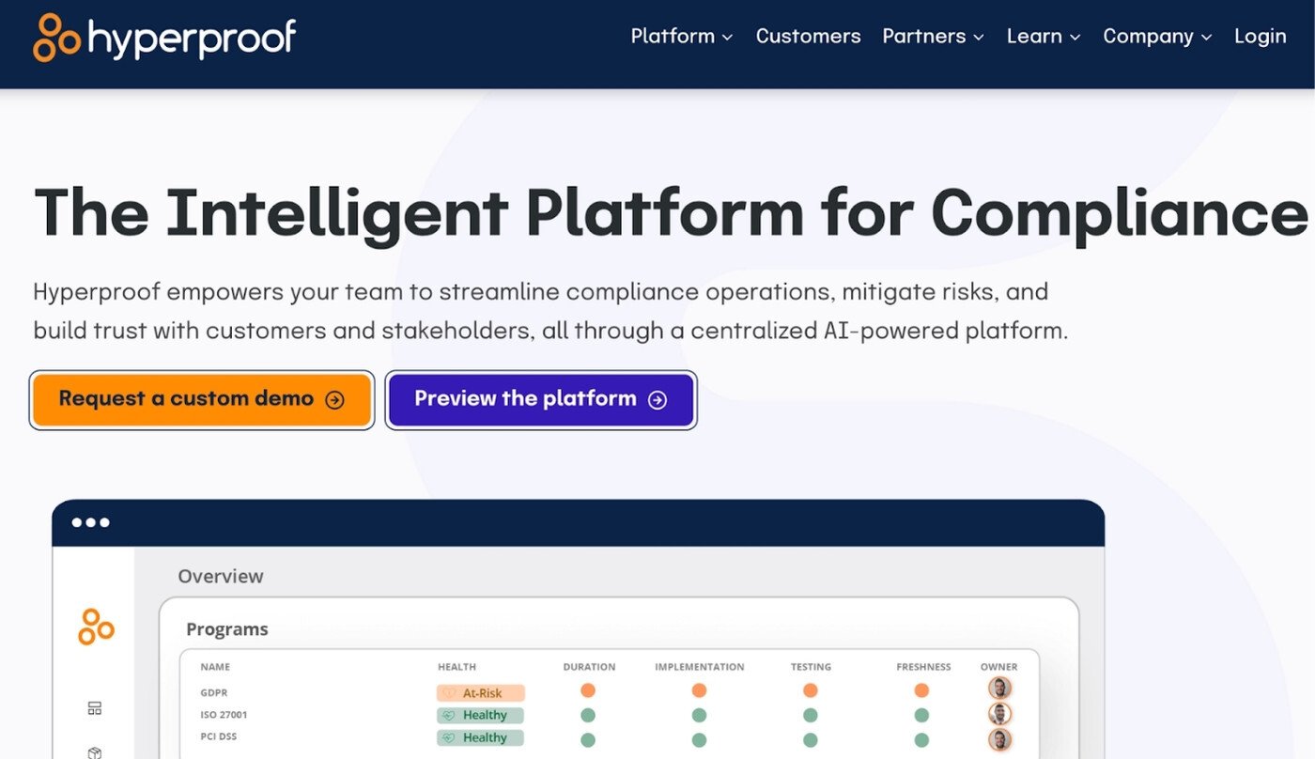
Task: Select the grid dashboard icon in the sidebar
Action: (94, 707)
